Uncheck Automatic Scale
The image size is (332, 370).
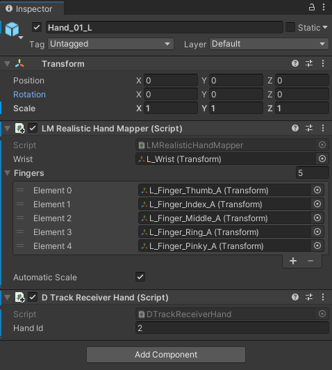[x=140, y=277]
